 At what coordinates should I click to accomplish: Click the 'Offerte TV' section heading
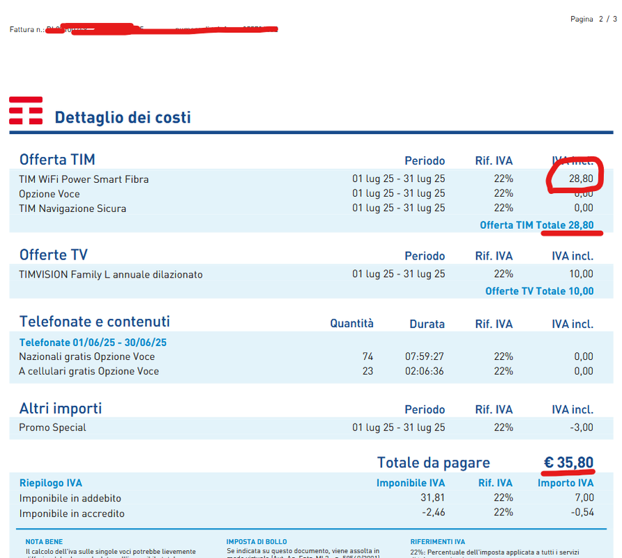tap(54, 255)
